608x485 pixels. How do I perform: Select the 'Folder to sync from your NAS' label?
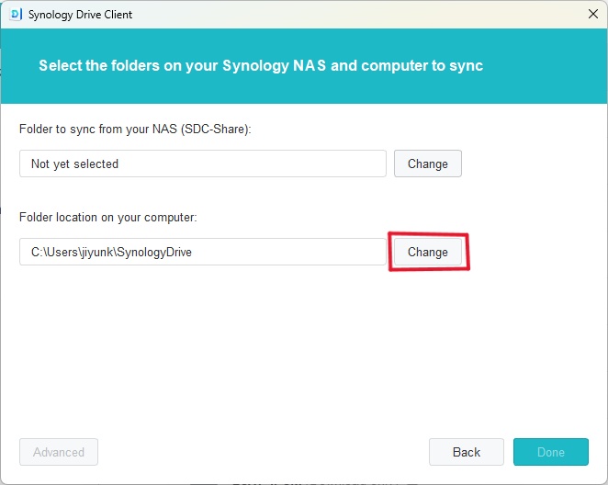tap(101, 130)
